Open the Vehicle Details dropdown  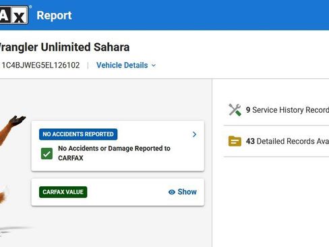pos(126,65)
